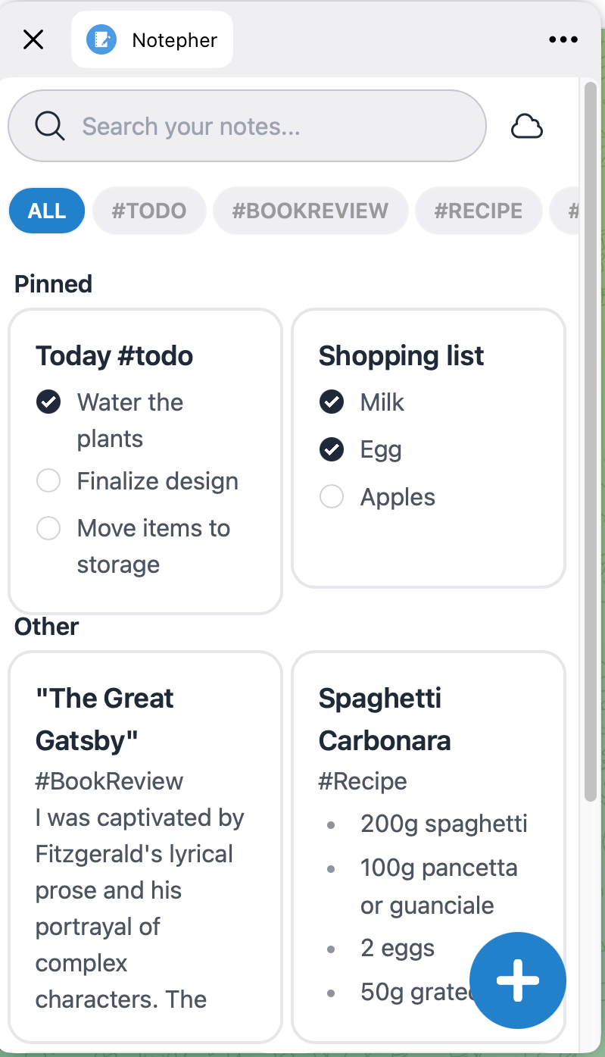Image resolution: width=605 pixels, height=1057 pixels.
Task: Filter notes by #BOOKREVIEW tag
Action: [x=310, y=211]
